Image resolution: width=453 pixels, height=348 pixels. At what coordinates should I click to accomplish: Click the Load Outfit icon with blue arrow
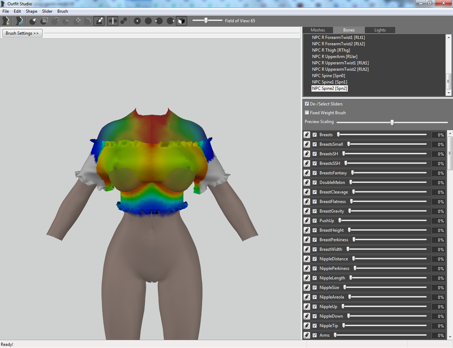(19, 21)
